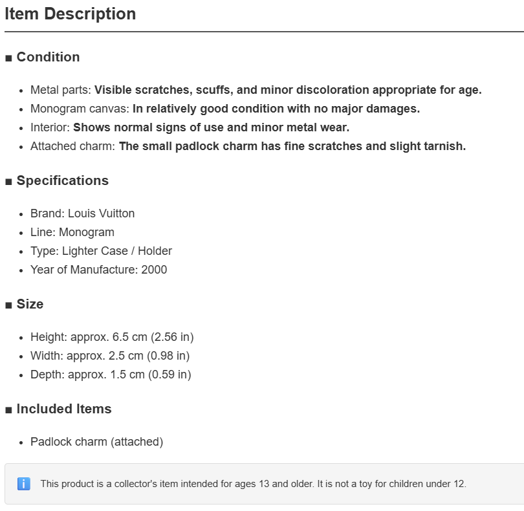Click the Item Description heading
Viewport: 524px width, 511px height.
[70, 14]
